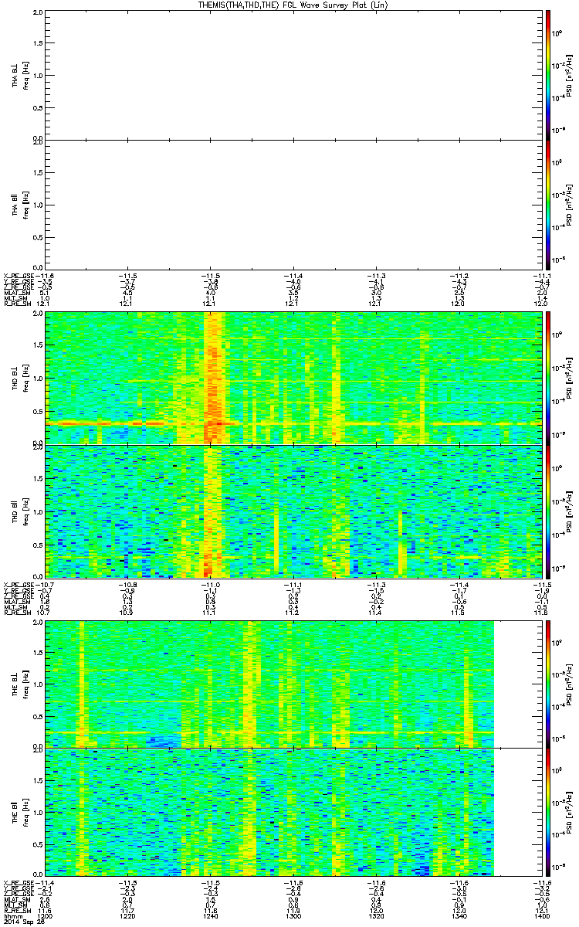Click the 'PSD [nT²/Hz]' label beside THA B⊥ panel
The width and height of the screenshot is (579, 927).
pyautogui.click(x=570, y=75)
